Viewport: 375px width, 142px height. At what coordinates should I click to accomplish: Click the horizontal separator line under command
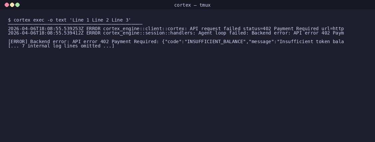[x=75, y=24]
